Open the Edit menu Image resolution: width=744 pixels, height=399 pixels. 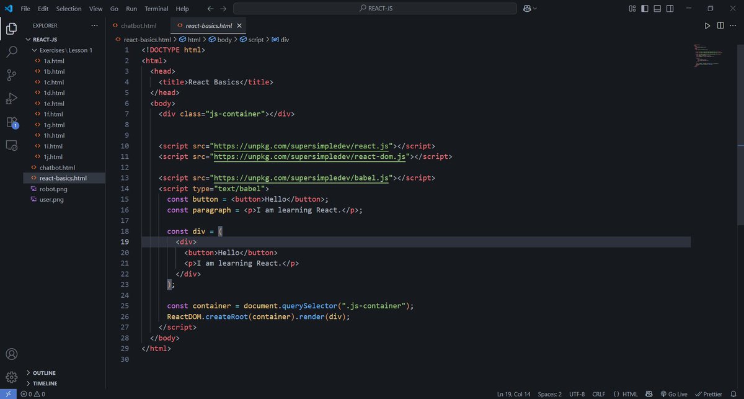coord(43,9)
